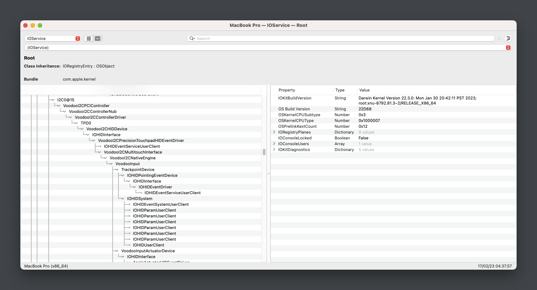Expand the IOKitDiagnostics dictionary

pos(274,150)
